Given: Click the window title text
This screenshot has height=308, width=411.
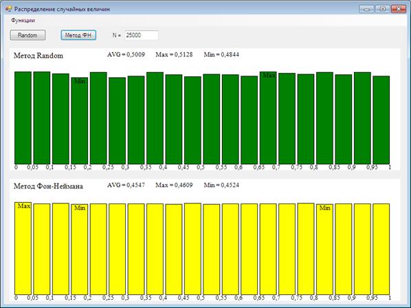Looking at the screenshot, I should (x=62, y=9).
